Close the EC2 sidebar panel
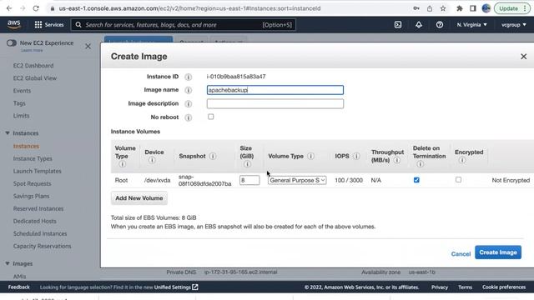Viewport: 534px width, 300px height. pyautogui.click(x=88, y=46)
